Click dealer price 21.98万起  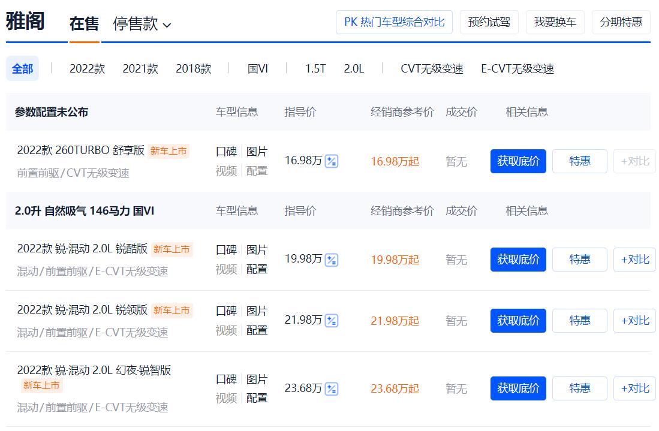395,321
